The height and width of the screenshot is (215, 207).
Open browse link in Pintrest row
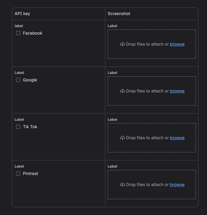177,185
